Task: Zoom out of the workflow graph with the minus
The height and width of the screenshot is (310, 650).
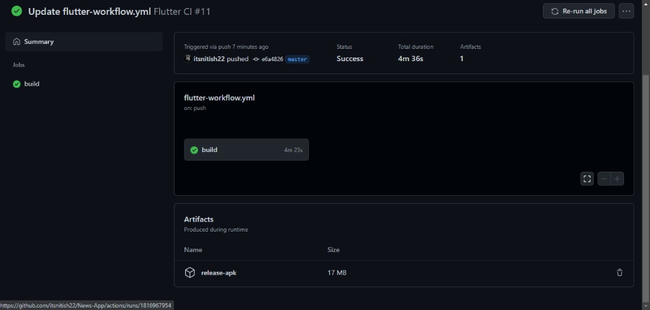Action: [604, 178]
